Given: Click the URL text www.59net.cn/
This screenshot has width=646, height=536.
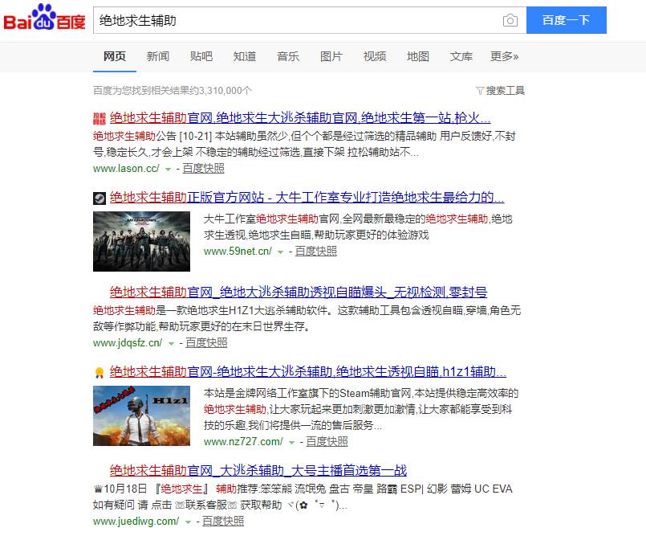Looking at the screenshot, I should pyautogui.click(x=238, y=252).
